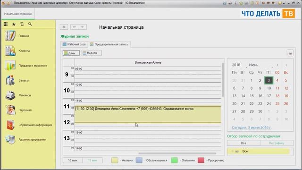Click the save icon in title bar

click(x=225, y=3)
